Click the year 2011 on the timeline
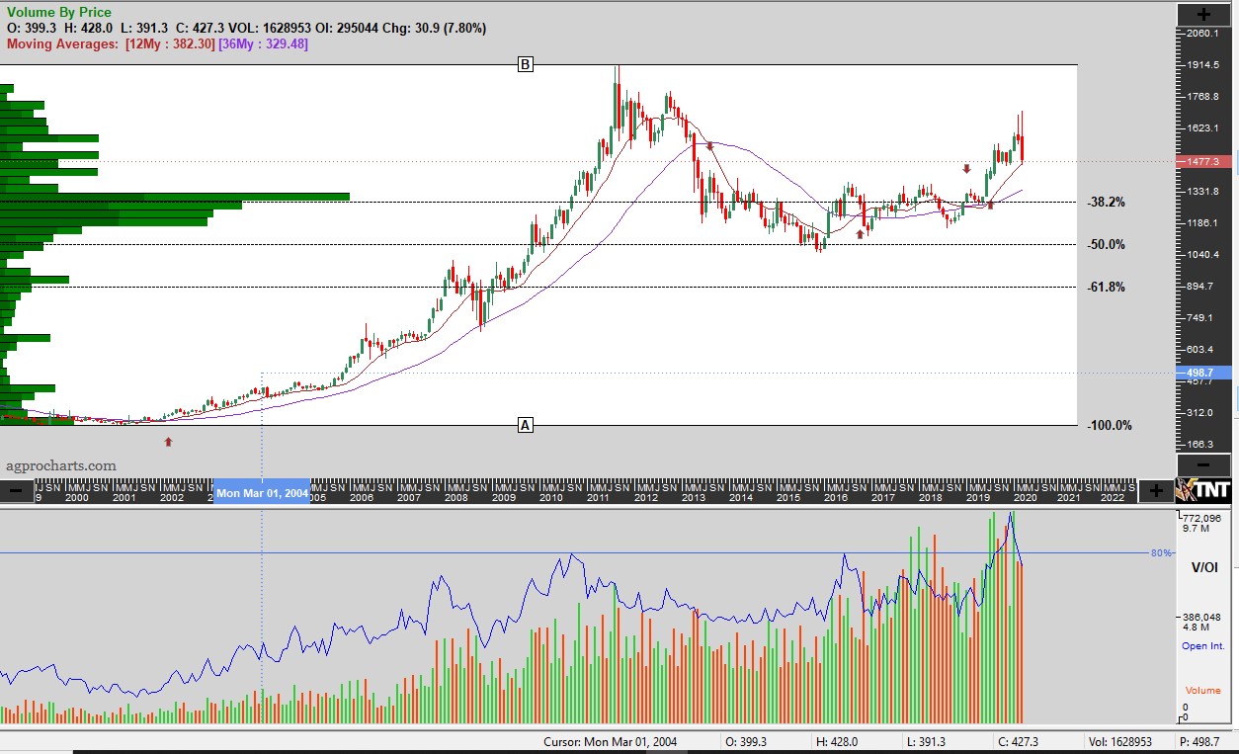Viewport: 1239px width, 754px height. pos(599,498)
